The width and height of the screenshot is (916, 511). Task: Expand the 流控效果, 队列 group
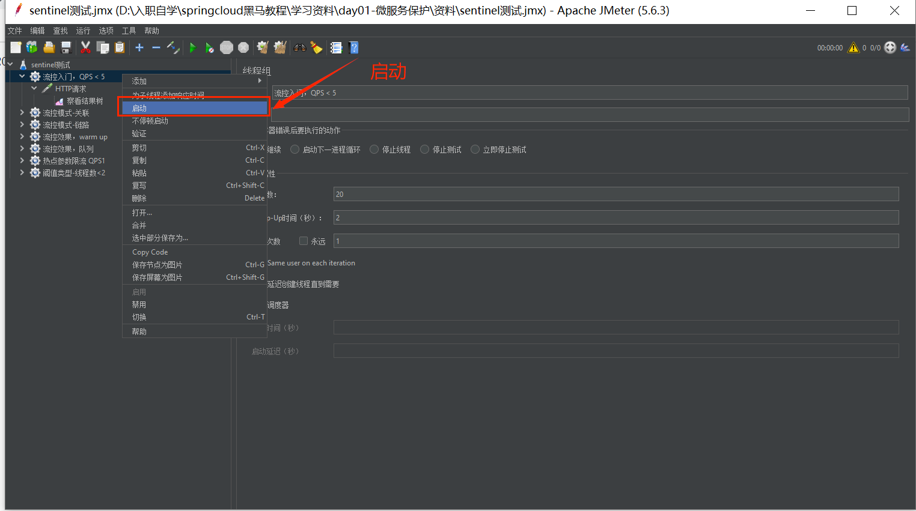(x=22, y=148)
